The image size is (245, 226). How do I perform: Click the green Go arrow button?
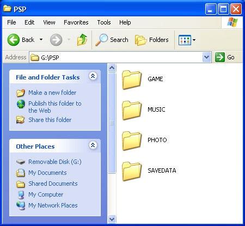pyautogui.click(x=220, y=57)
